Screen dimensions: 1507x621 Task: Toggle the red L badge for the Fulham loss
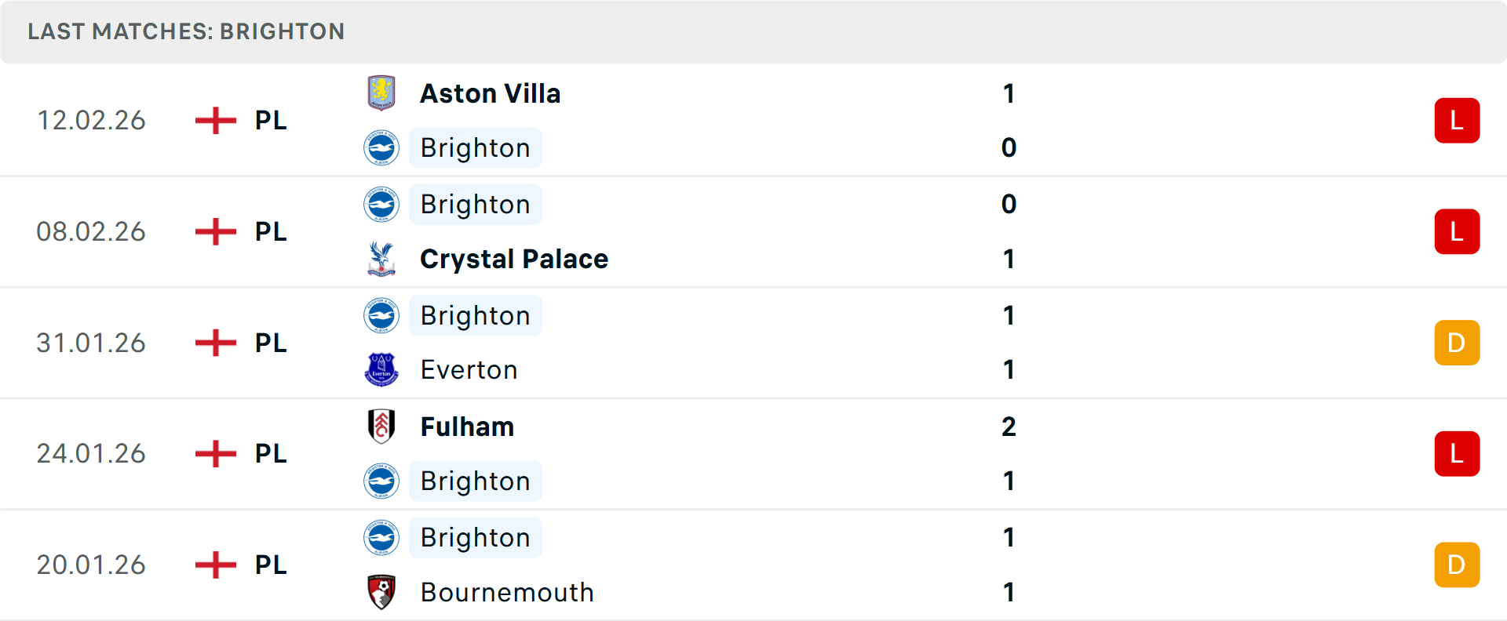[1458, 453]
